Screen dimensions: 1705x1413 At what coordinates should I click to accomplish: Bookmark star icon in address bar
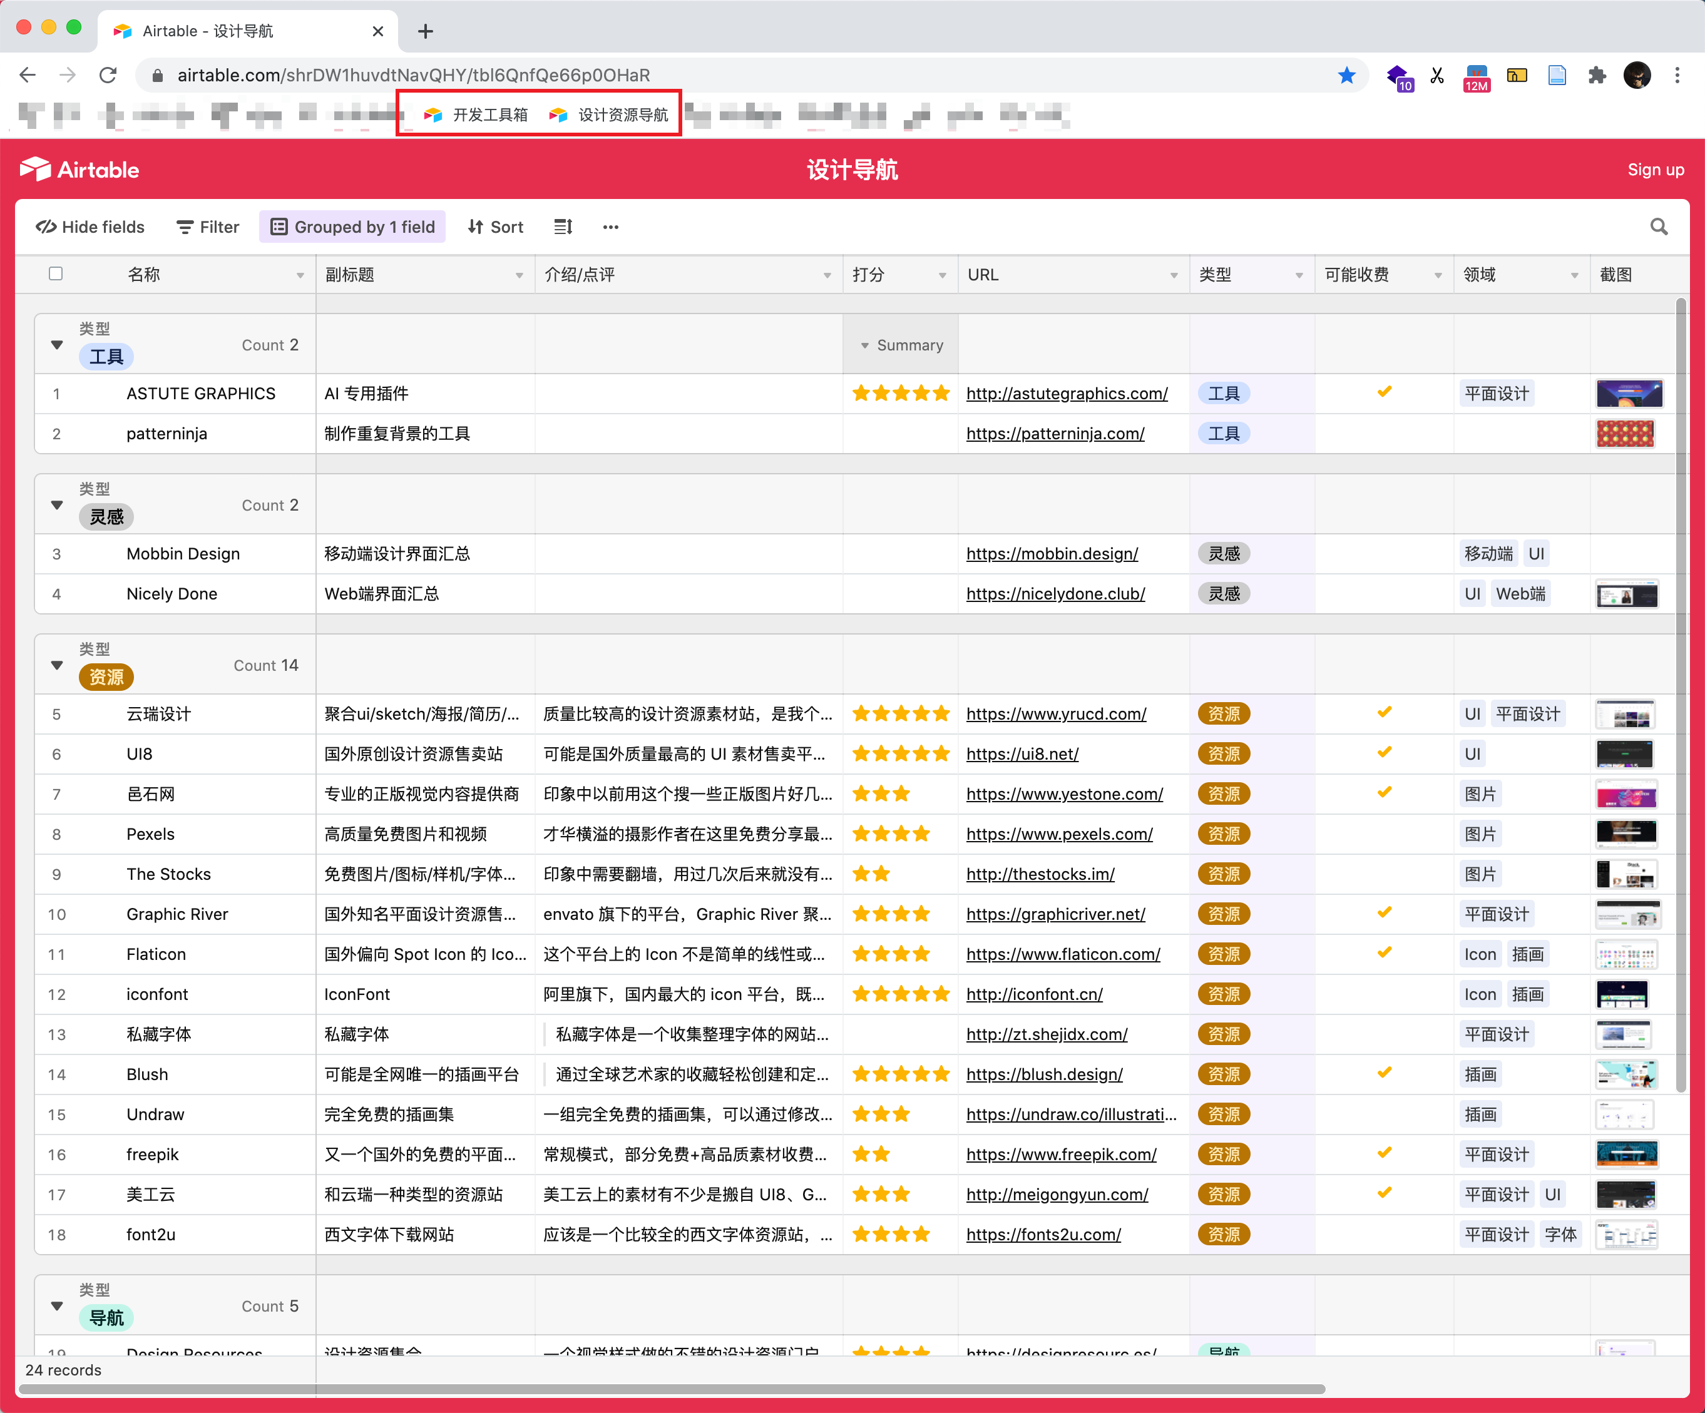[1347, 76]
